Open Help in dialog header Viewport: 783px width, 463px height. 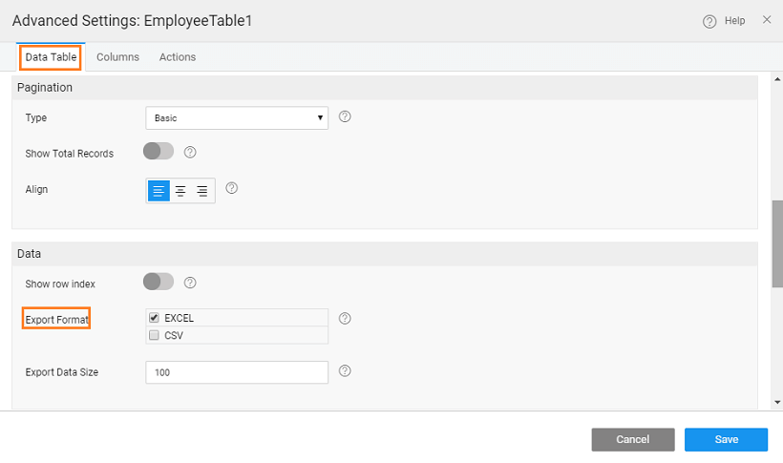[725, 21]
